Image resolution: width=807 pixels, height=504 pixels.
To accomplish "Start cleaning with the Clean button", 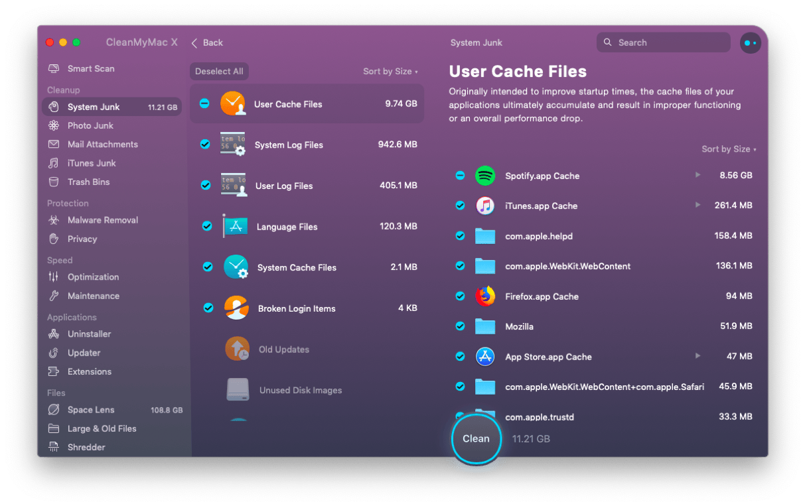I will click(476, 438).
